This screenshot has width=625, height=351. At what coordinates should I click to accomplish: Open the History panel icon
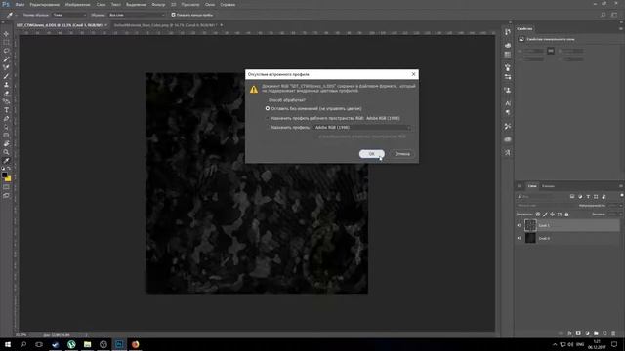click(x=508, y=32)
